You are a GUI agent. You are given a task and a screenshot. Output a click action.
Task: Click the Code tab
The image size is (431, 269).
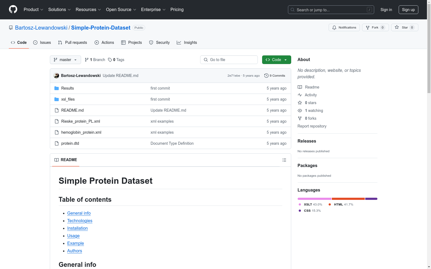click(19, 43)
